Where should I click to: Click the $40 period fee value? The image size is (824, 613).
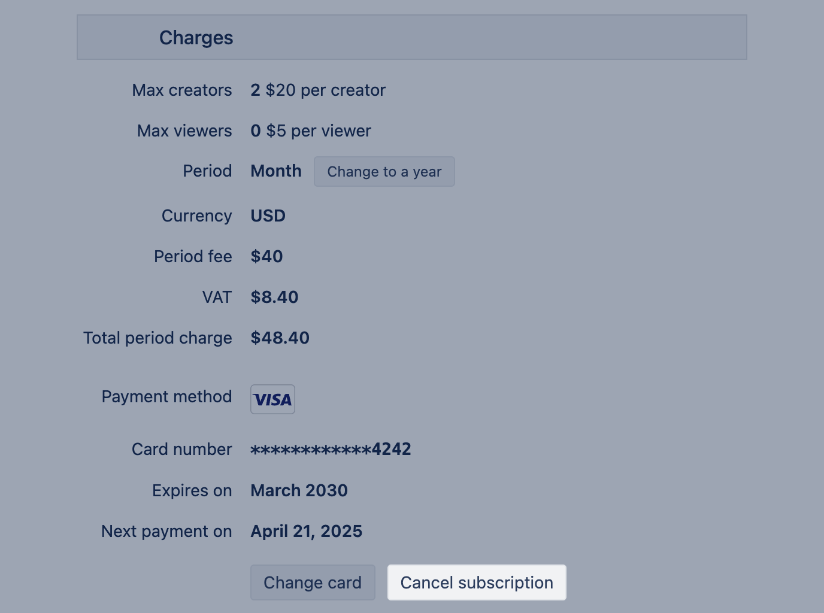[x=266, y=257]
